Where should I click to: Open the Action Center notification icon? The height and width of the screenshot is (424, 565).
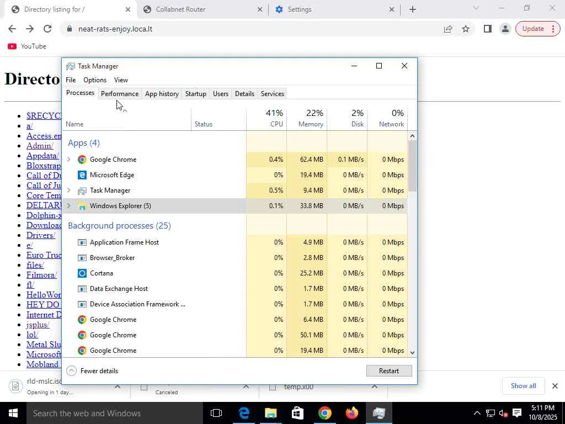pyautogui.click(x=517, y=413)
